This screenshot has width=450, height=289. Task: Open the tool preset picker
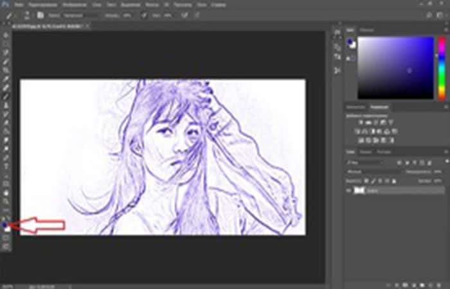click(10, 15)
